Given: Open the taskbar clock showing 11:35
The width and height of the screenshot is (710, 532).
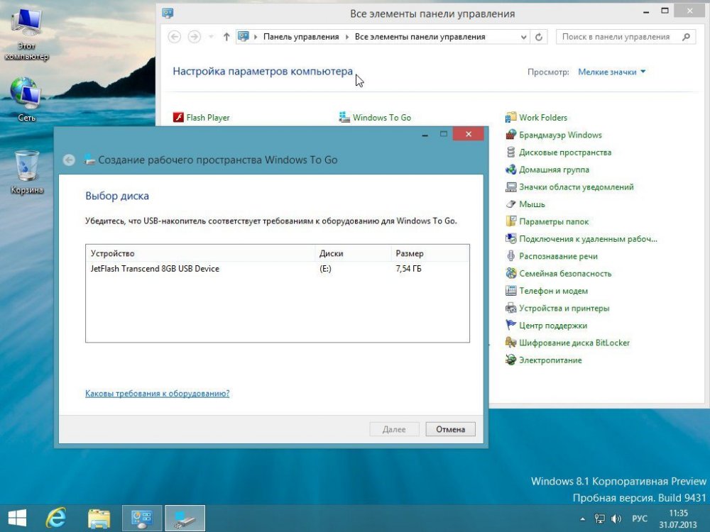Looking at the screenshot, I should coord(678,519).
